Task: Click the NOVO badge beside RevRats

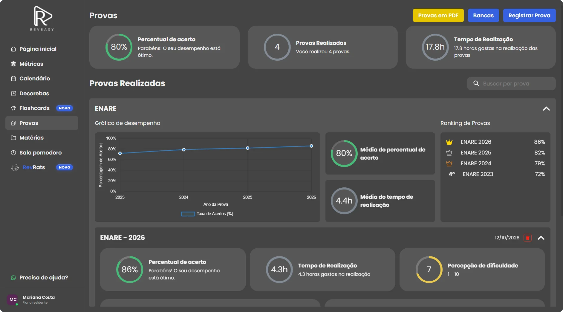Action: click(x=65, y=167)
